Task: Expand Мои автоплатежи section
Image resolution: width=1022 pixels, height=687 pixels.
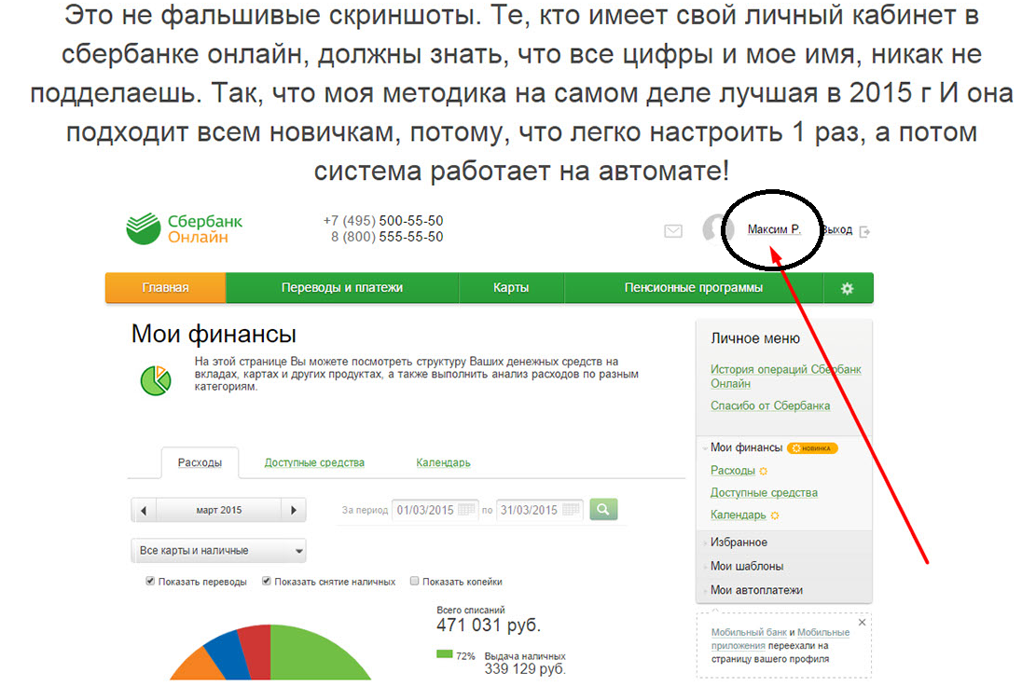Action: tap(756, 590)
